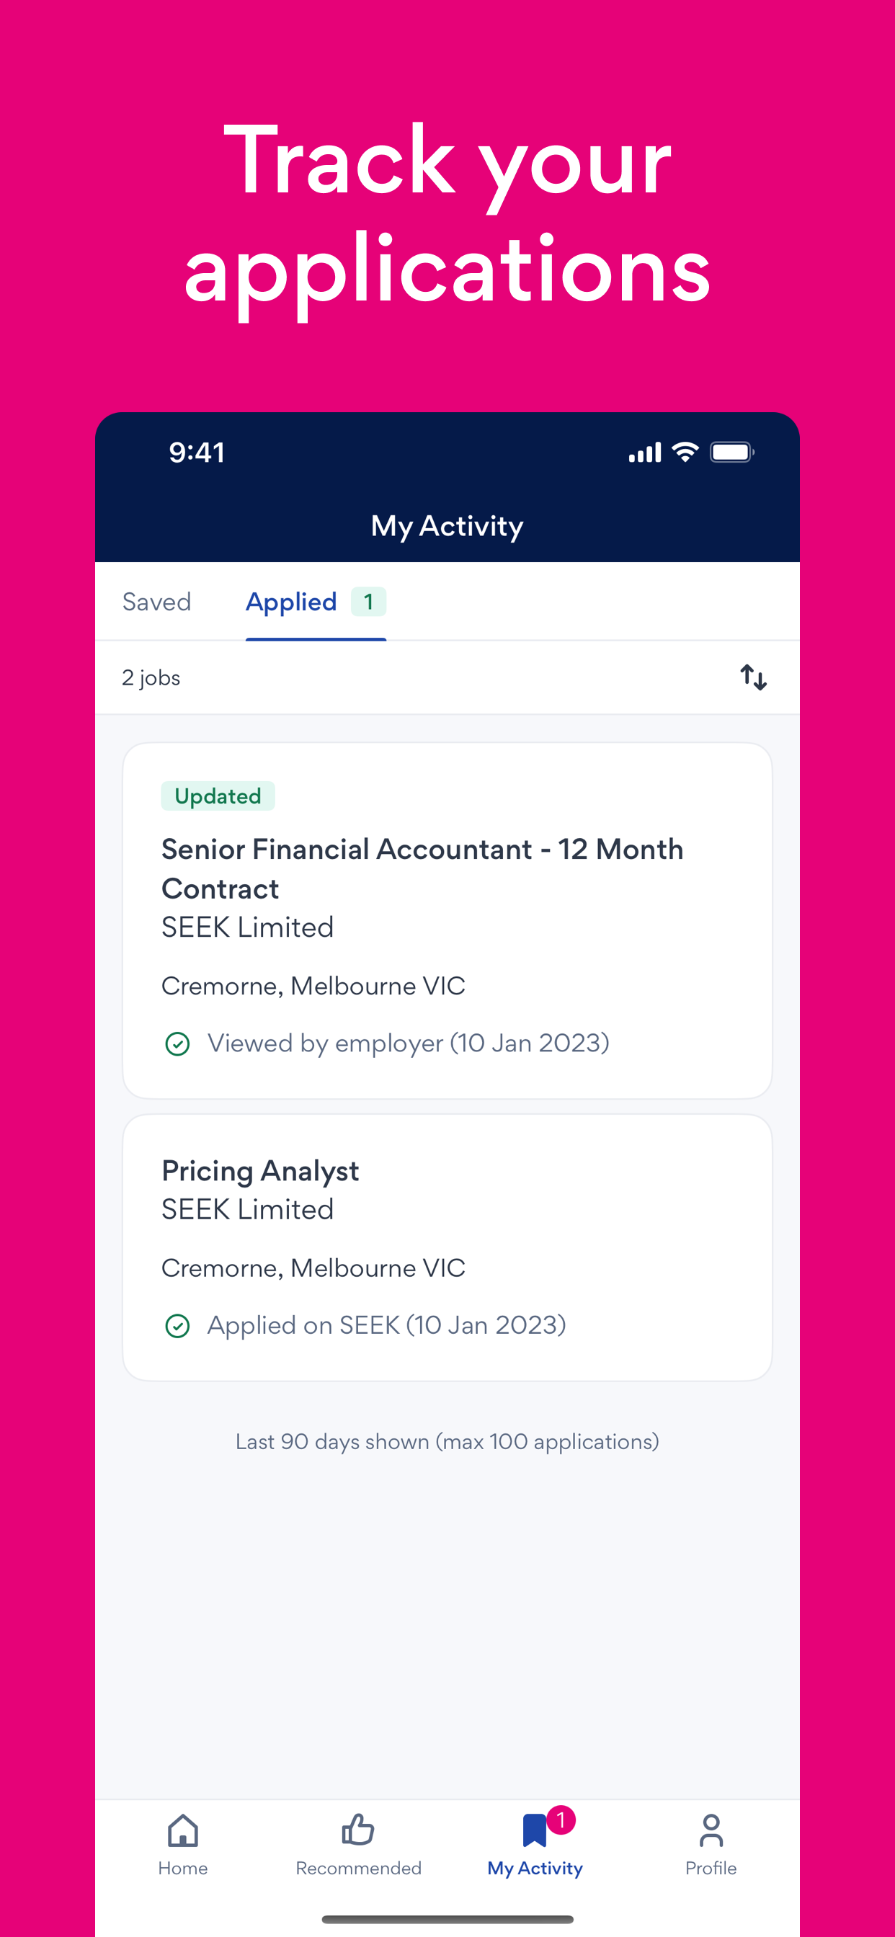Tap SEEK Limited under Pricing Analyst

coord(247,1209)
